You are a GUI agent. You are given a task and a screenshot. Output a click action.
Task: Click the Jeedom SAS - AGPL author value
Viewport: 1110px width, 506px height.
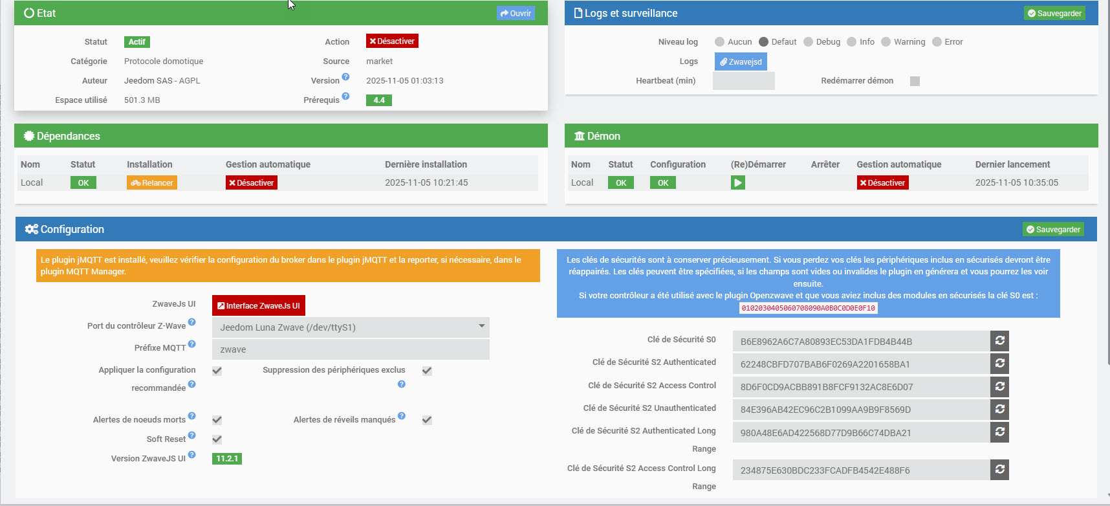[162, 81]
